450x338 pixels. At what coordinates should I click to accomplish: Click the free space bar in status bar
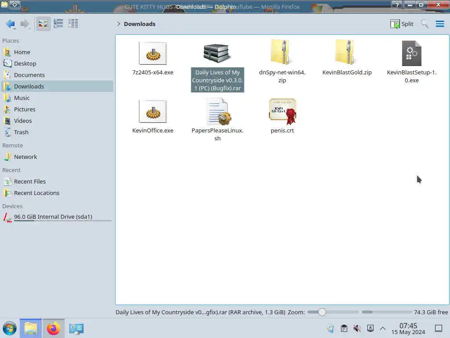tap(387, 312)
